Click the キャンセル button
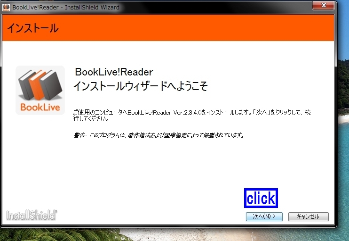 click(308, 216)
